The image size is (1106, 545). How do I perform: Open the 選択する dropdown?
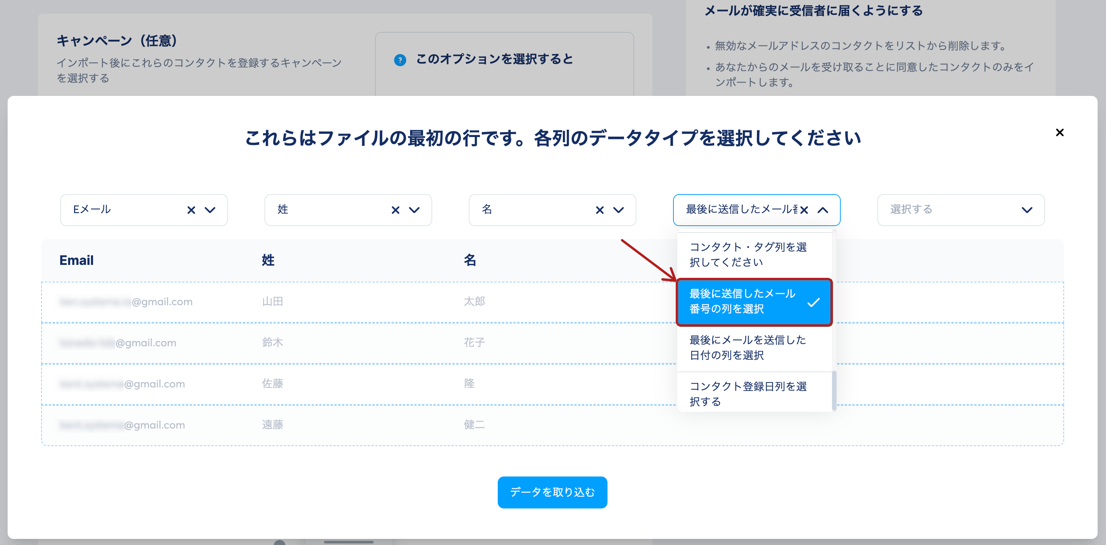point(960,210)
